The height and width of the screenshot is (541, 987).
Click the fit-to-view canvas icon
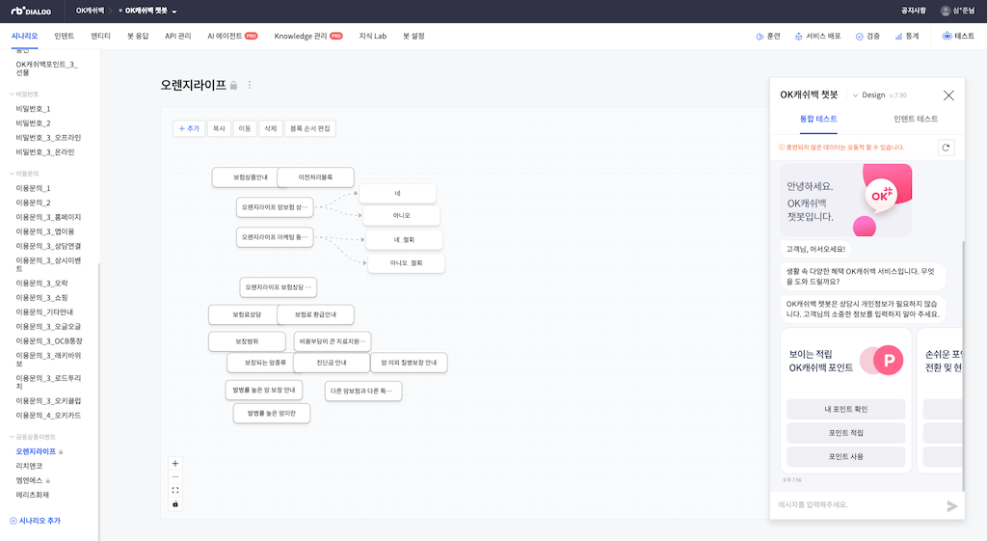tap(174, 490)
